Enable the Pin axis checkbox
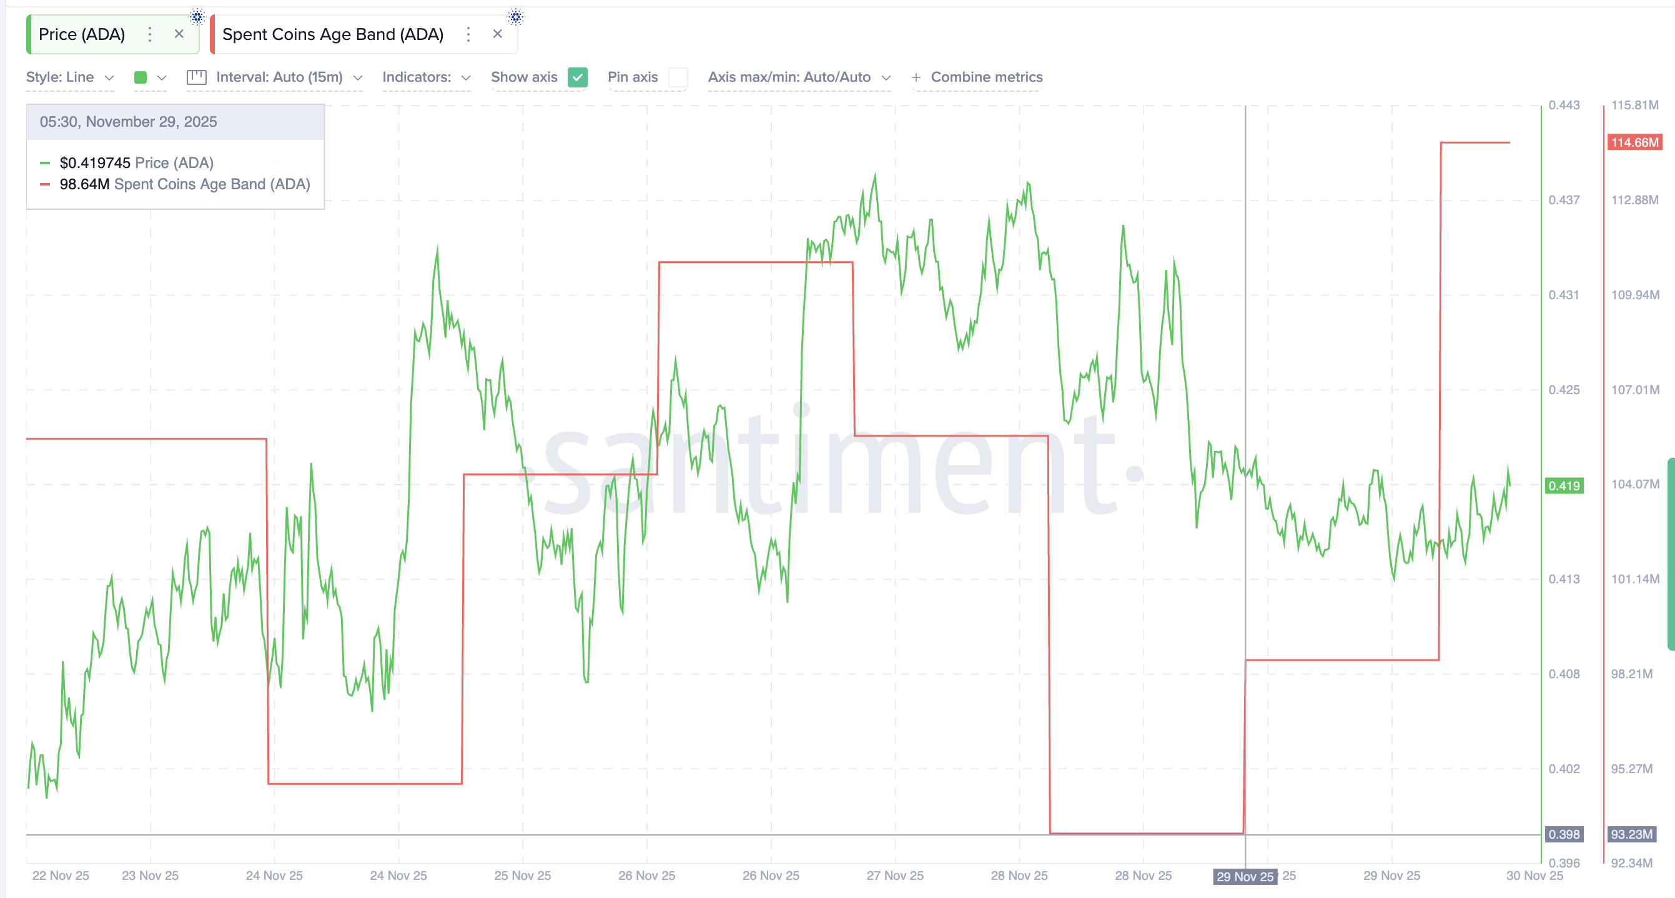 pyautogui.click(x=678, y=77)
